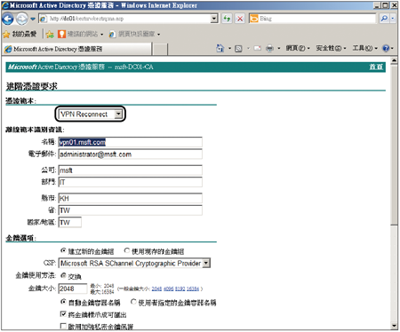Click Add to Favorites Bar icon
Image resolution: width=400 pixels, height=332 pixels.
(50, 35)
